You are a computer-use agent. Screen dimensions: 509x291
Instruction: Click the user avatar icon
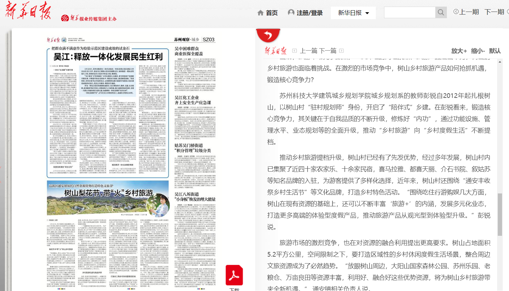click(291, 13)
